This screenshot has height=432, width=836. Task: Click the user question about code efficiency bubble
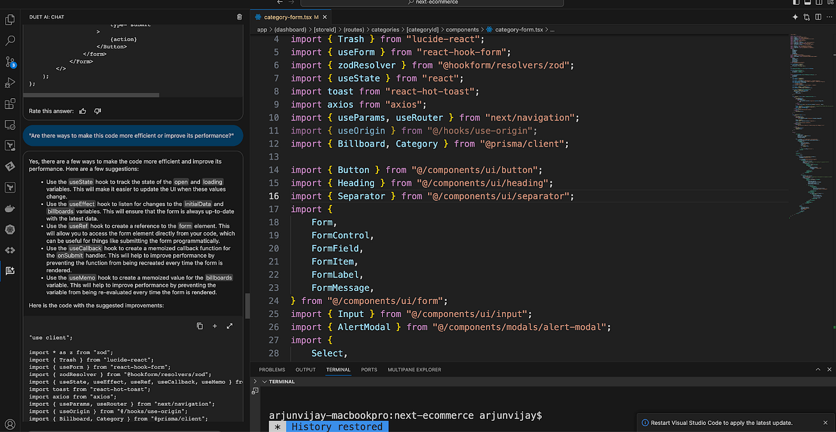131,136
